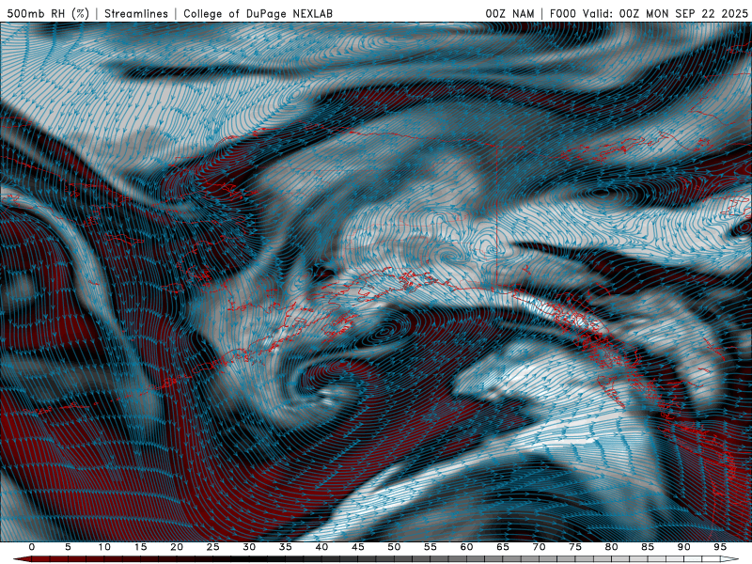Image resolution: width=752 pixels, height=564 pixels.
Task: Click the colorbar label '55'
Action: 431,547
